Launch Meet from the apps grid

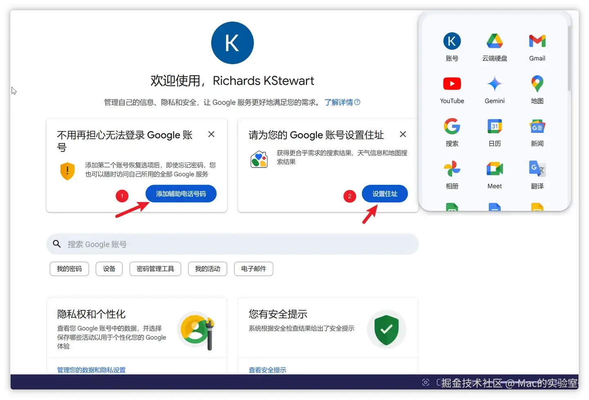point(495,169)
